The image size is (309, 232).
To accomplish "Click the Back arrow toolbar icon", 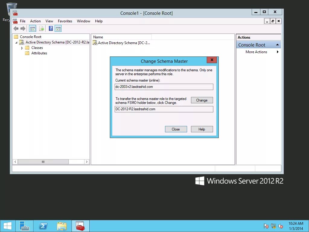I will (16, 29).
